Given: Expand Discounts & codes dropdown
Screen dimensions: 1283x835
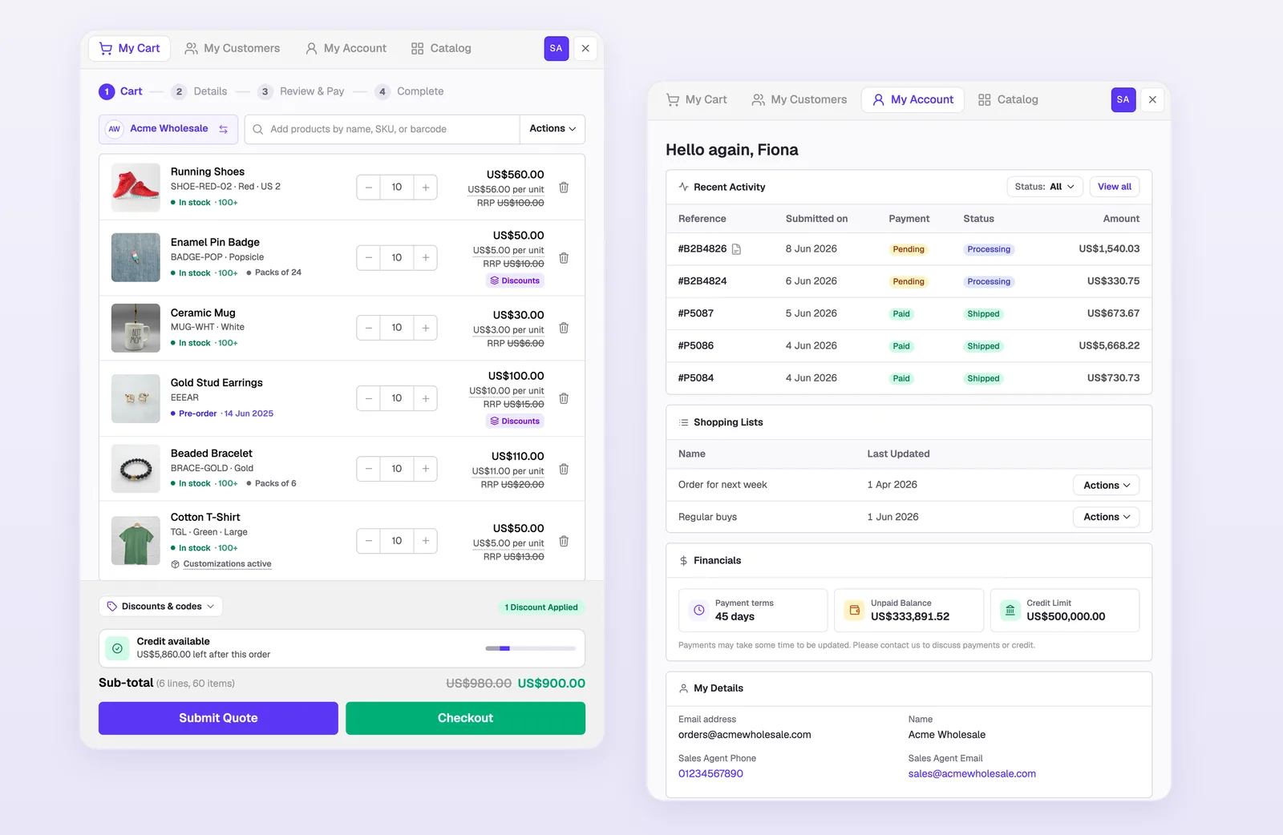Looking at the screenshot, I should (161, 607).
